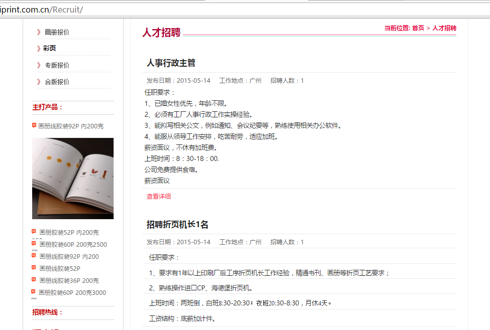This screenshot has width=490, height=330.
Task: Click the arrow icon beside 画册报价
Action: 39,32
